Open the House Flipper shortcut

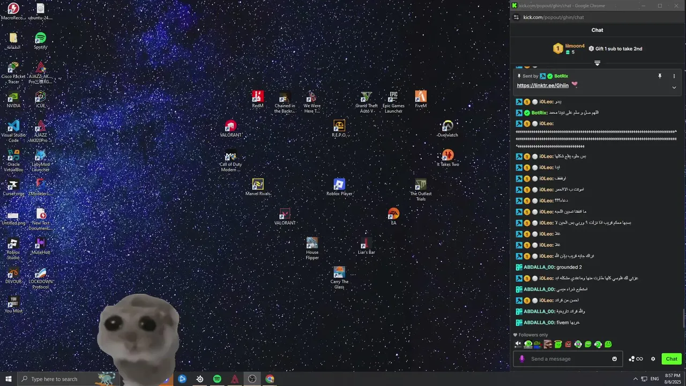pos(312,249)
